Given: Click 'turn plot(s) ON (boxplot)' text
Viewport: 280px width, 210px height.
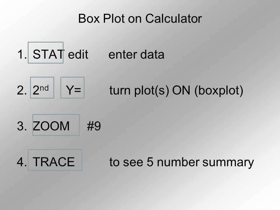Looking at the screenshot, I should pos(176,90).
